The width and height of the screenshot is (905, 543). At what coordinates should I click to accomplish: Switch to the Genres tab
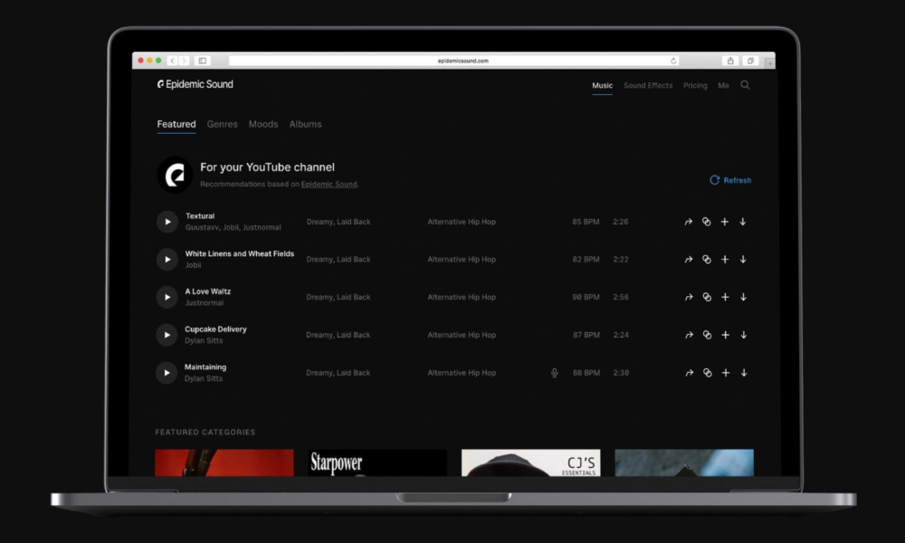[223, 124]
